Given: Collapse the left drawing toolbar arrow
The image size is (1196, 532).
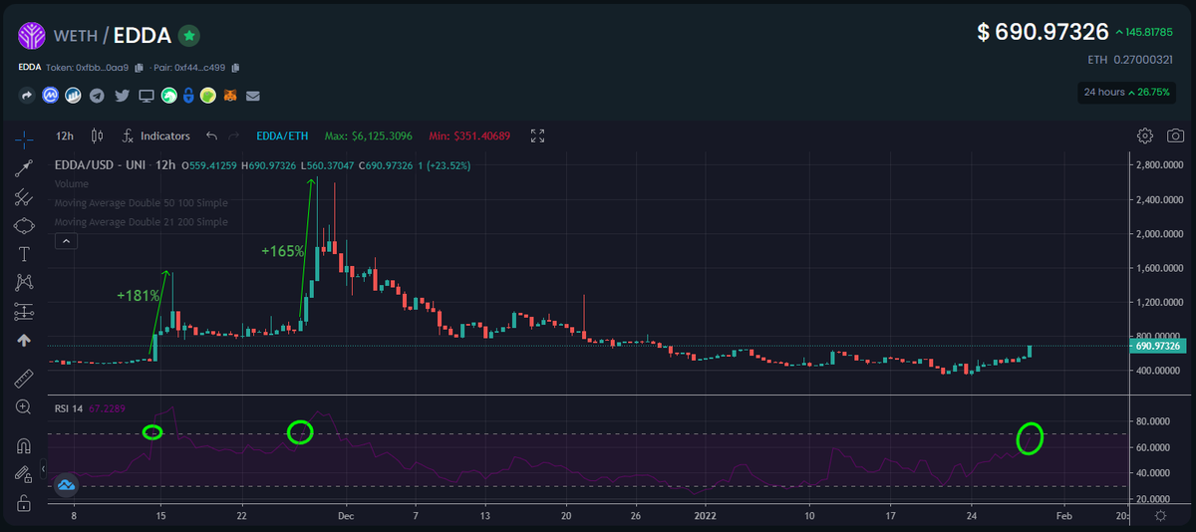Looking at the screenshot, I should click(43, 468).
